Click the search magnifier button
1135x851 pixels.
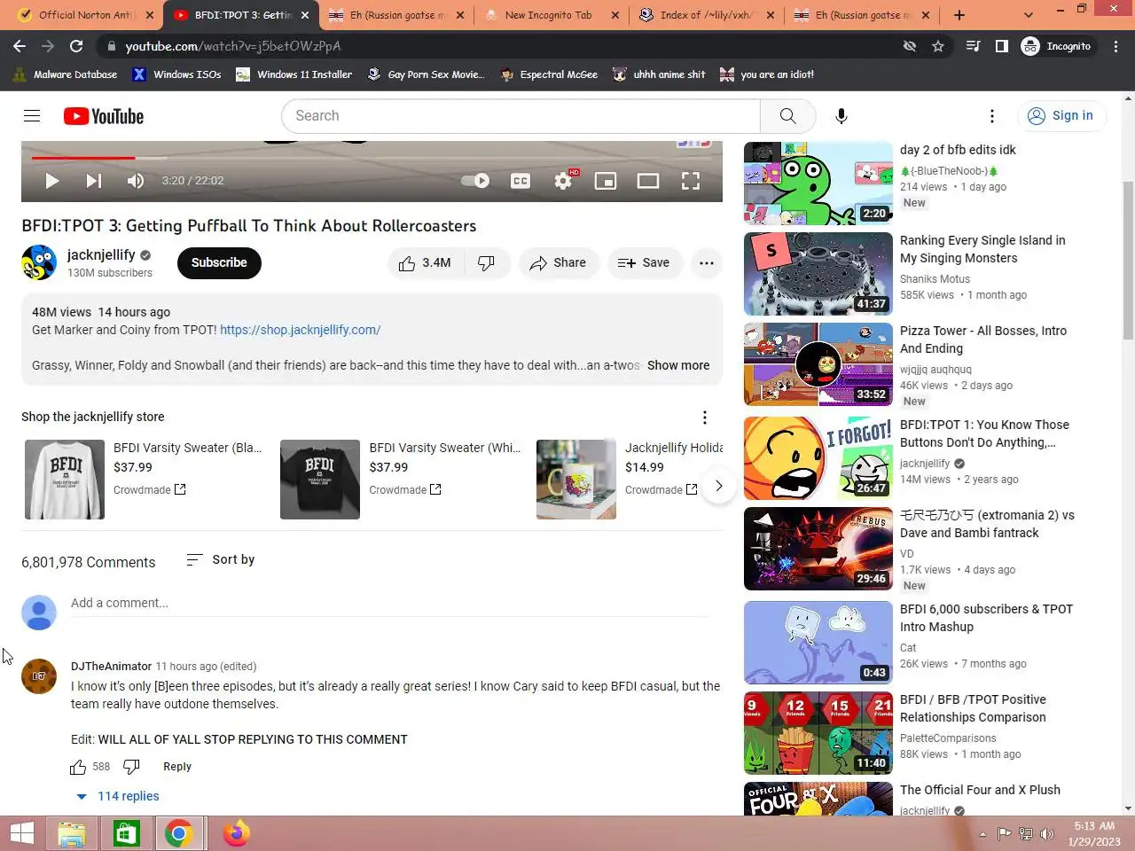[x=787, y=116]
